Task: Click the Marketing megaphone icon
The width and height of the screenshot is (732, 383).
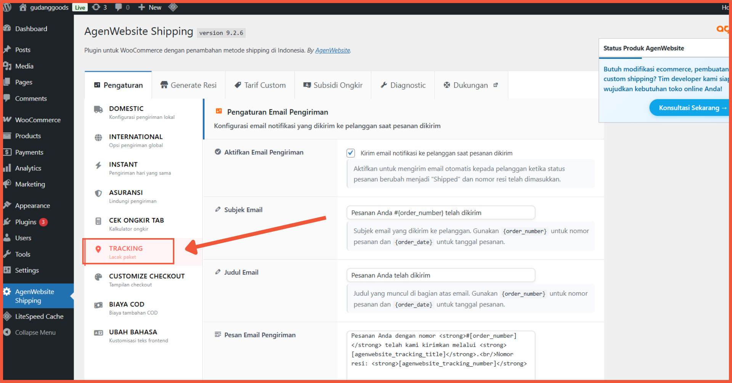Action: tap(7, 184)
